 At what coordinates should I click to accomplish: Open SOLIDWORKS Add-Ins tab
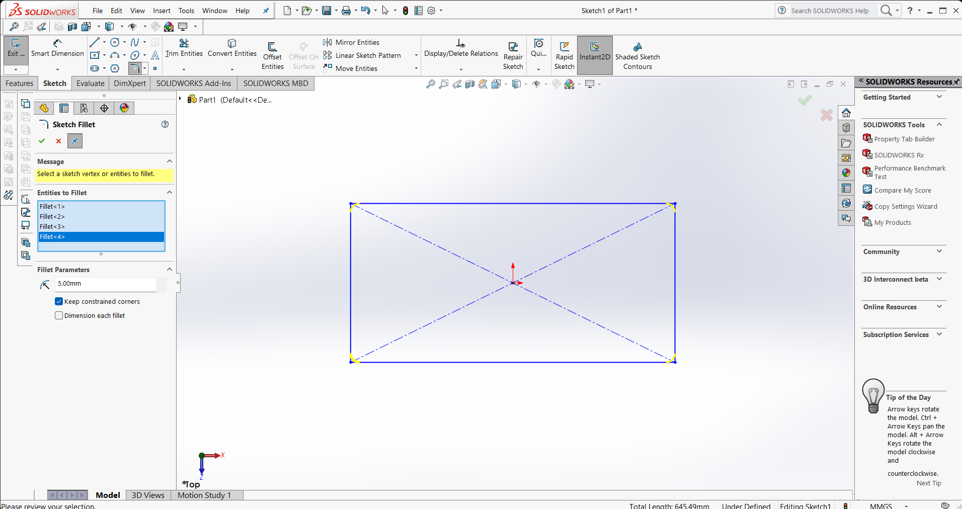click(x=194, y=83)
